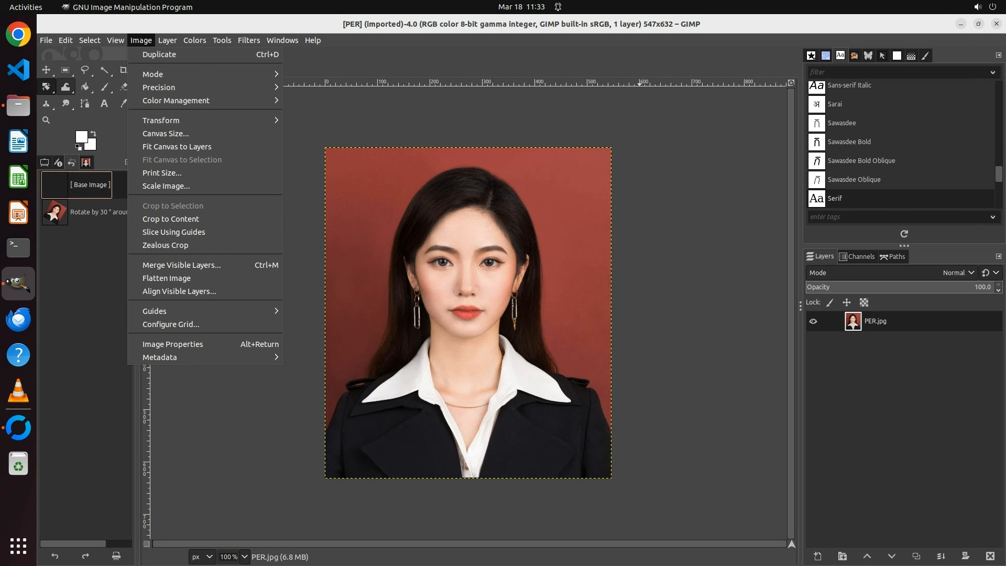Switch to the Channels tab
Image resolution: width=1006 pixels, height=566 pixels.
tap(857, 256)
